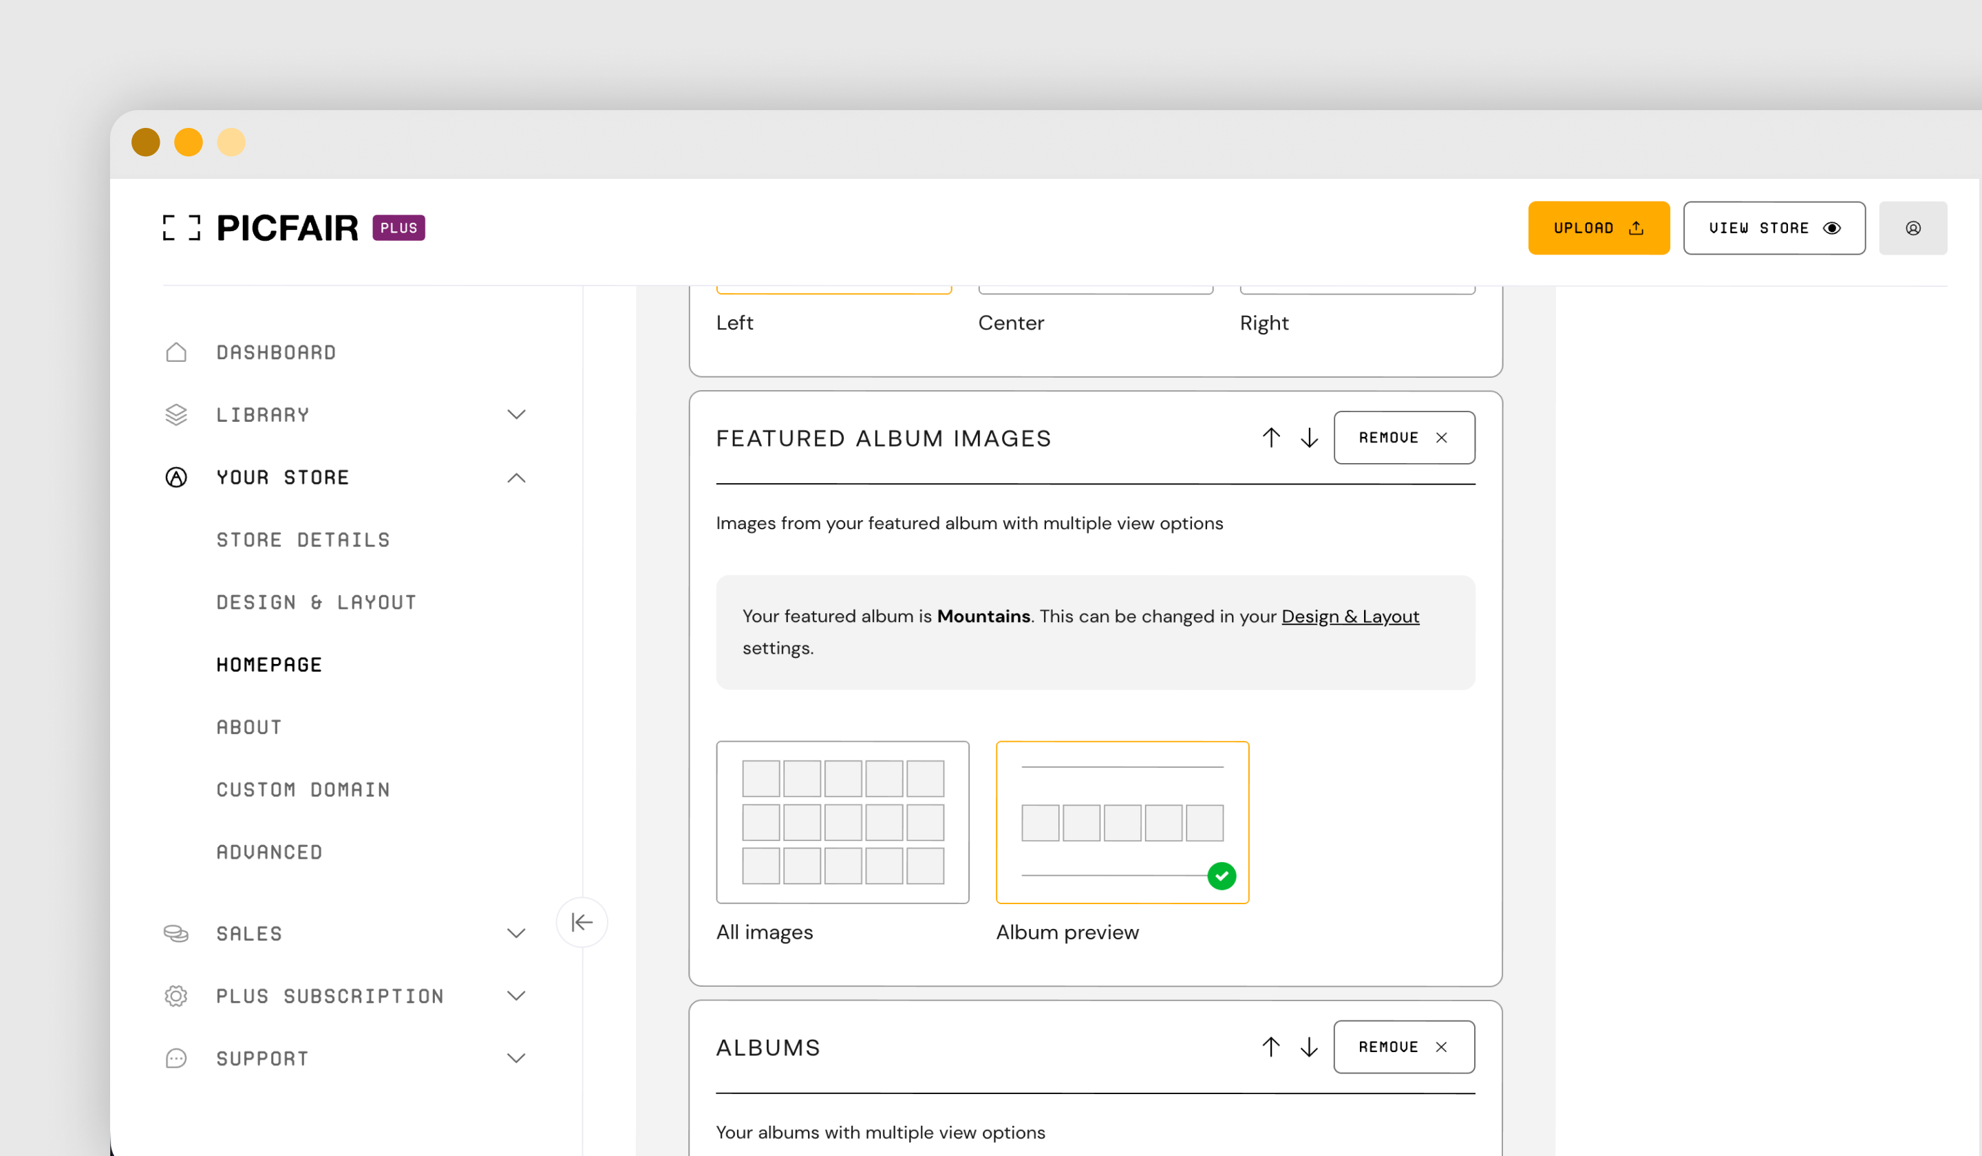Move Albums section up
Image resolution: width=1982 pixels, height=1156 pixels.
[x=1271, y=1047]
